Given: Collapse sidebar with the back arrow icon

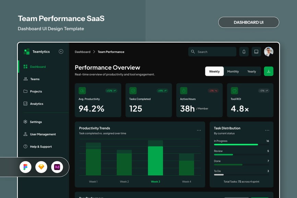Looking at the screenshot, I should pyautogui.click(x=61, y=51).
